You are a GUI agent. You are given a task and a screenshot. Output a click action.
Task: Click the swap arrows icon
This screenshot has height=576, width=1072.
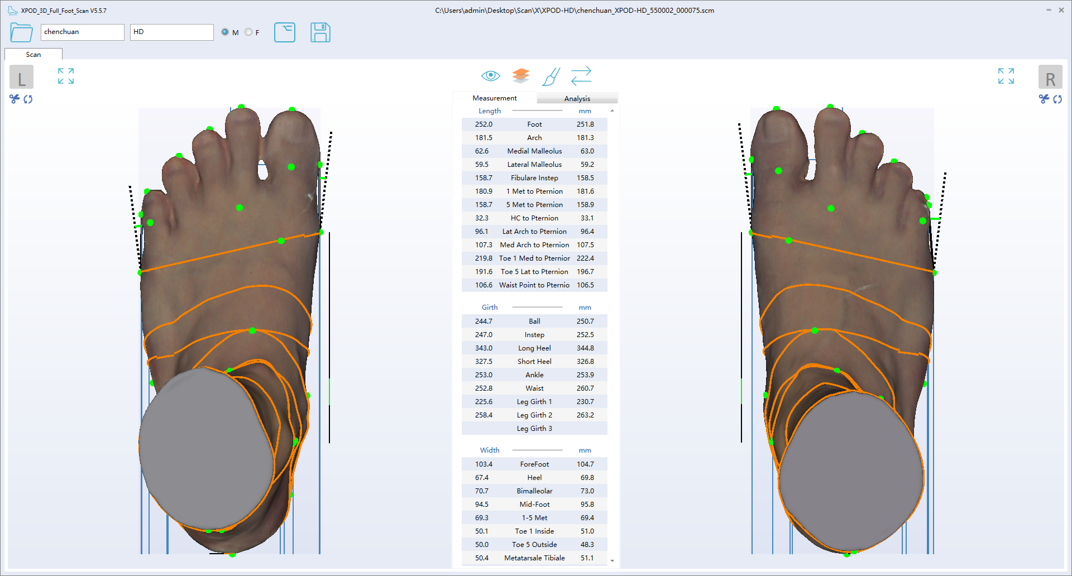(x=581, y=75)
